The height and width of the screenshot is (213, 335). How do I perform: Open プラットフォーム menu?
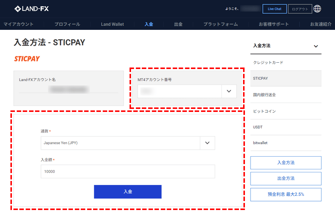pyautogui.click(x=221, y=24)
